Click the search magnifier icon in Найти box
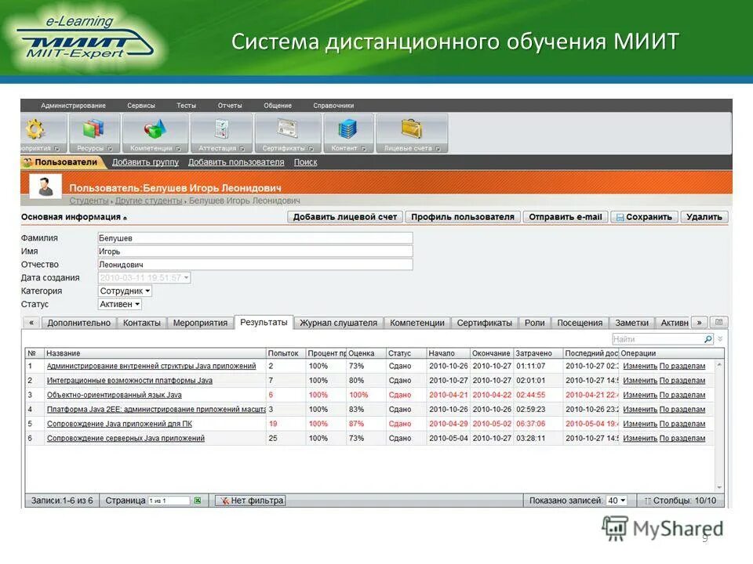The width and height of the screenshot is (753, 564). point(708,339)
